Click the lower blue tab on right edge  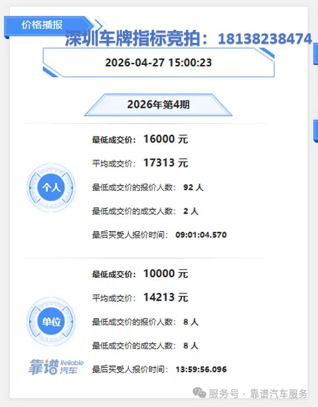(x=315, y=131)
